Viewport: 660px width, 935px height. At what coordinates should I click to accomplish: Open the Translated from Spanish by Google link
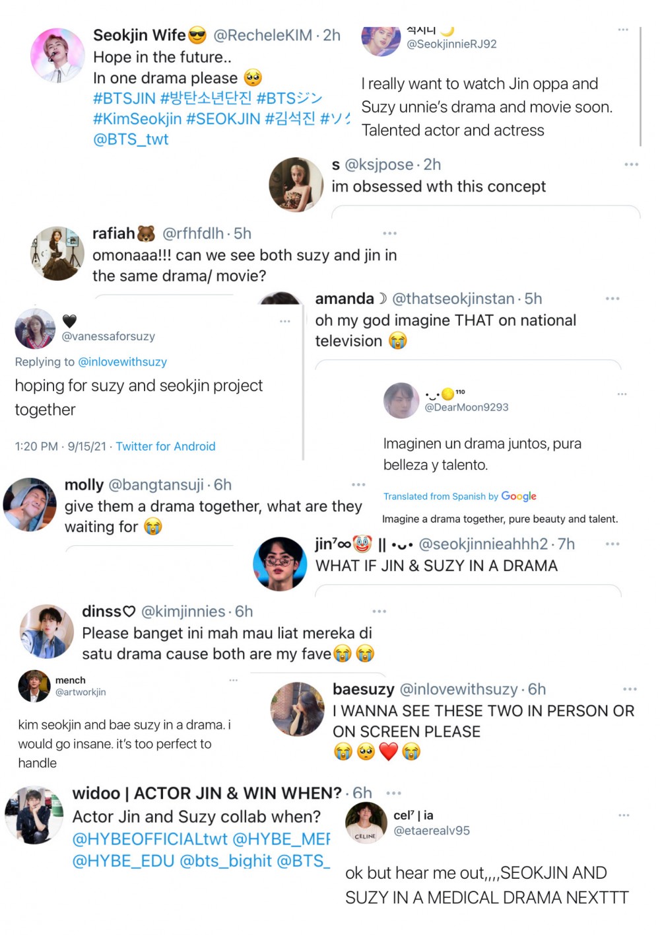tap(460, 496)
